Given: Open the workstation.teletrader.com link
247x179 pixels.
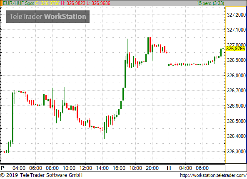Looking at the screenshot, I should (213, 175).
